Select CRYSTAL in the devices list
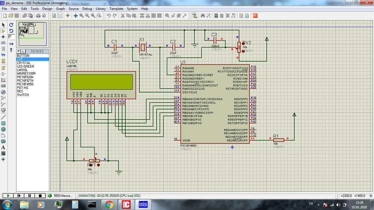 click(33, 63)
